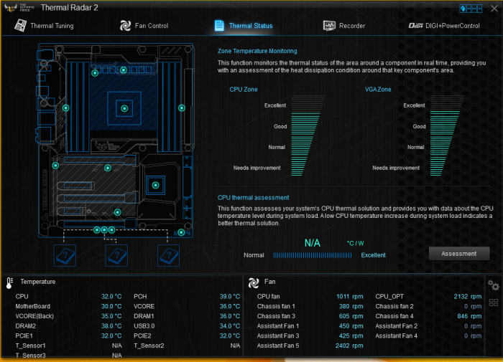
Task: Select the bottom-right corner sensor dot
Action: [181, 232]
